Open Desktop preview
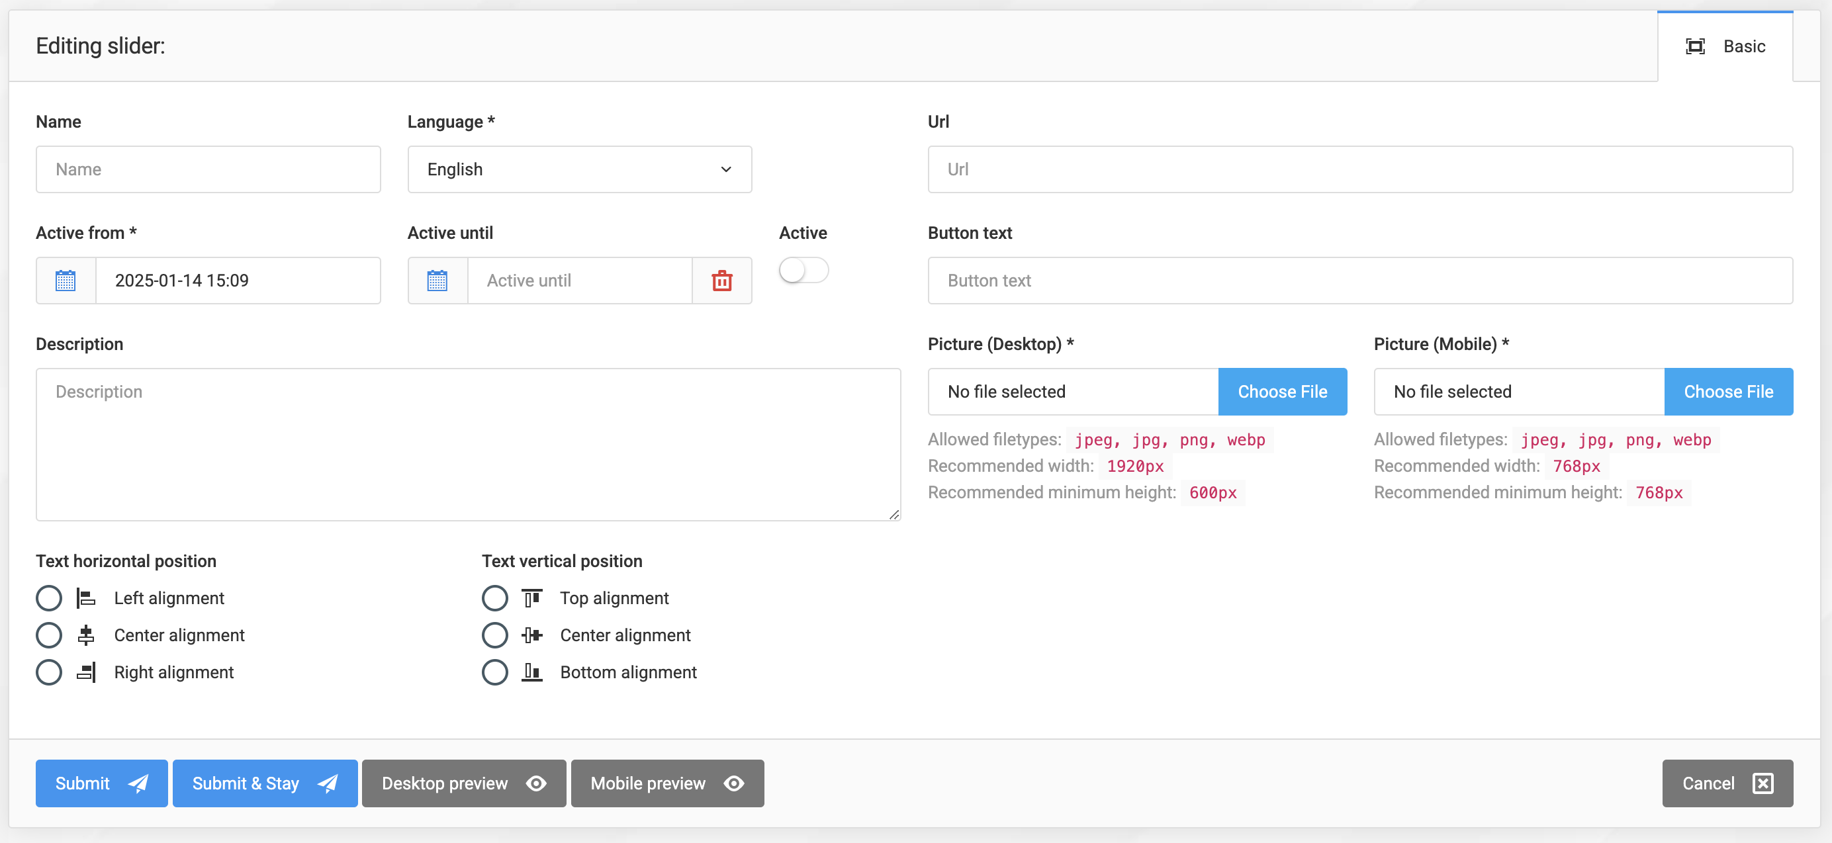This screenshot has height=843, width=1832. 464,783
